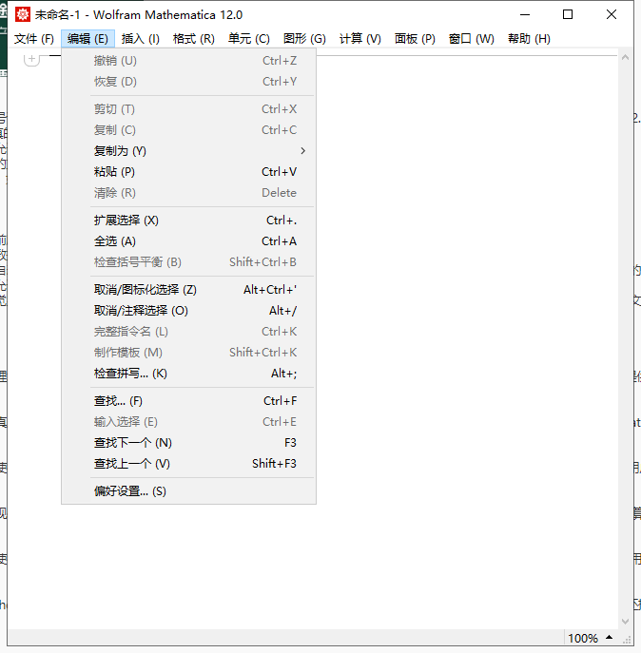Open the 图形 (G) menu
This screenshot has height=653, width=641.
304,39
